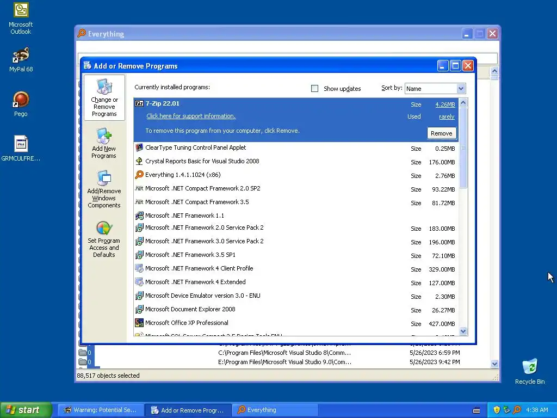Click Remove button for 7-Zip
557x418 pixels.
pyautogui.click(x=442, y=133)
